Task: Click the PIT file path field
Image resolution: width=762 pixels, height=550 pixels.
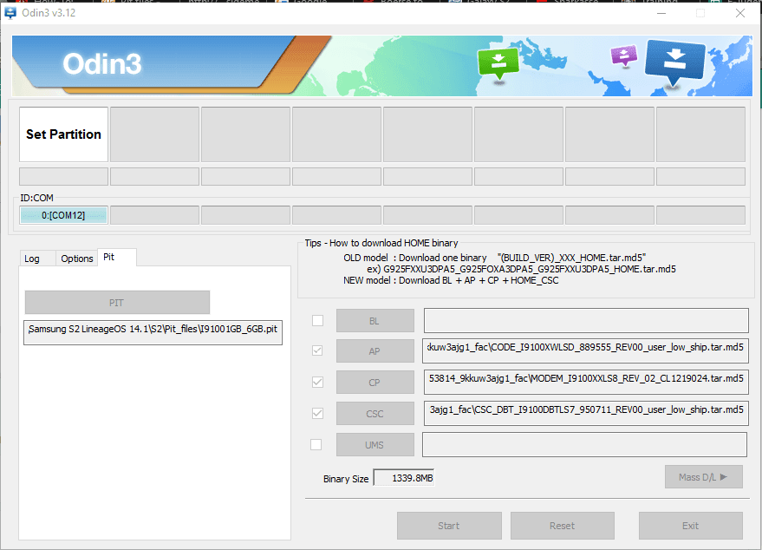Action: tap(153, 332)
